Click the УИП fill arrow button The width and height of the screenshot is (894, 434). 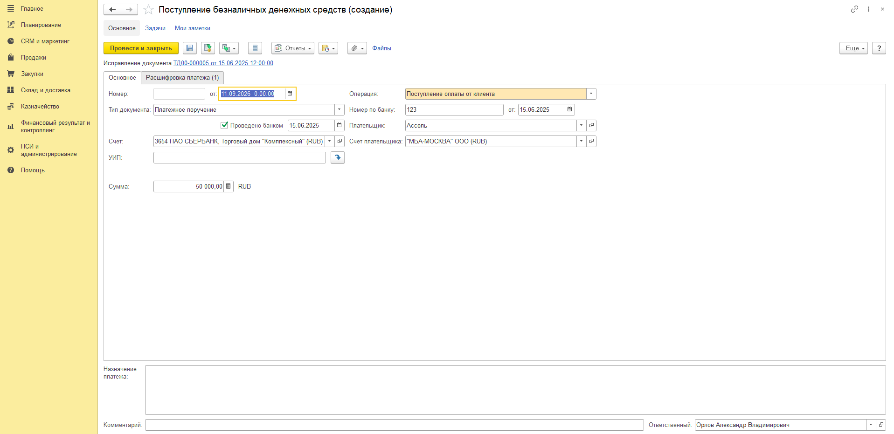(x=338, y=157)
